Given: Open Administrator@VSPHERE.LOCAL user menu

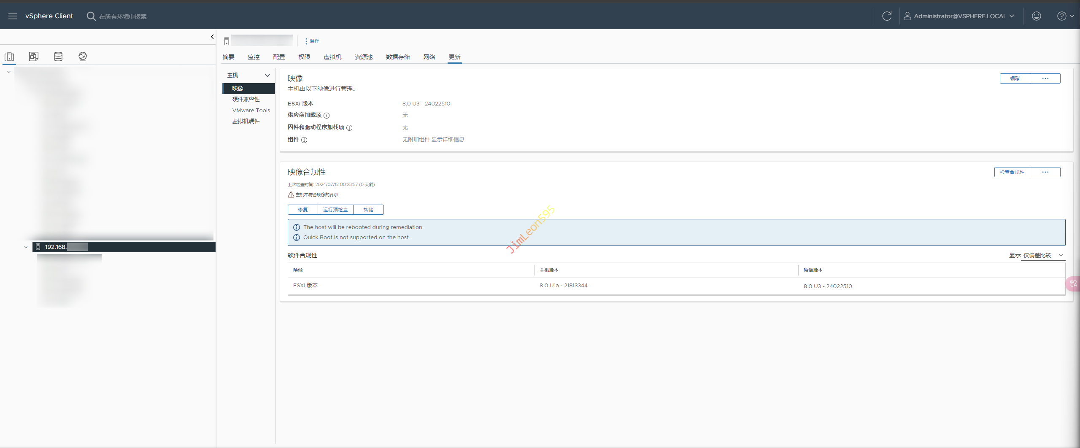Looking at the screenshot, I should tap(958, 16).
